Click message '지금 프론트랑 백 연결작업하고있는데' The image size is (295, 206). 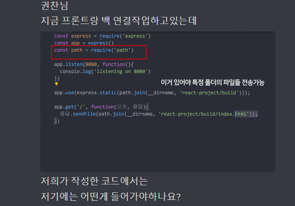[x=119, y=21]
